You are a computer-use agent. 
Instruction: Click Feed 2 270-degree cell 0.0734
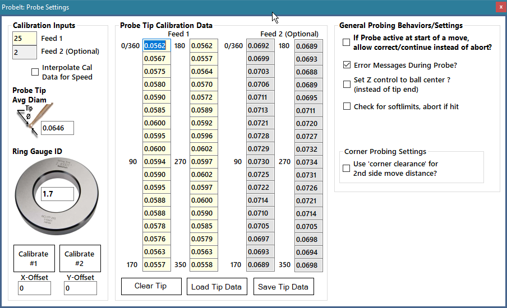coord(309,162)
